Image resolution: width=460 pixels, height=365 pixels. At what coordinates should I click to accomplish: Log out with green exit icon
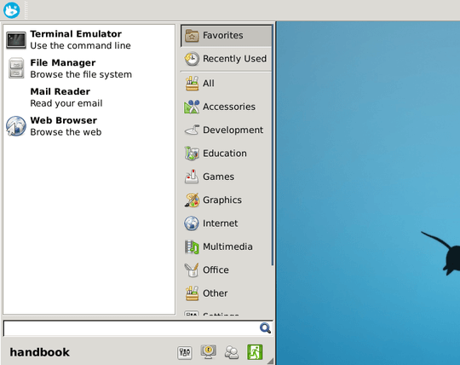[255, 352]
